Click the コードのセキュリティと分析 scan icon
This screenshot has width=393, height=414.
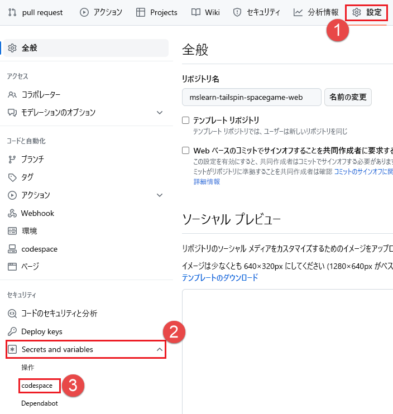12,314
